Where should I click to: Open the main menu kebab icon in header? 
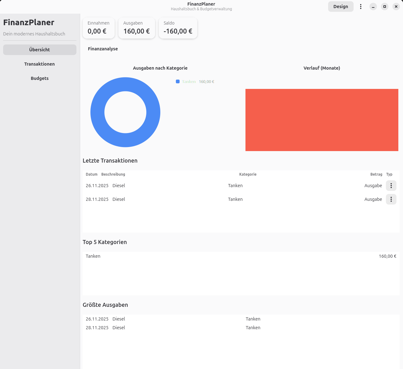(x=360, y=7)
